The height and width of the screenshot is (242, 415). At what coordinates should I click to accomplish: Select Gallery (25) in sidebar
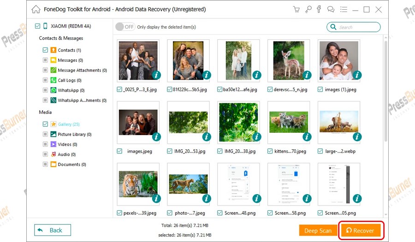click(x=68, y=124)
